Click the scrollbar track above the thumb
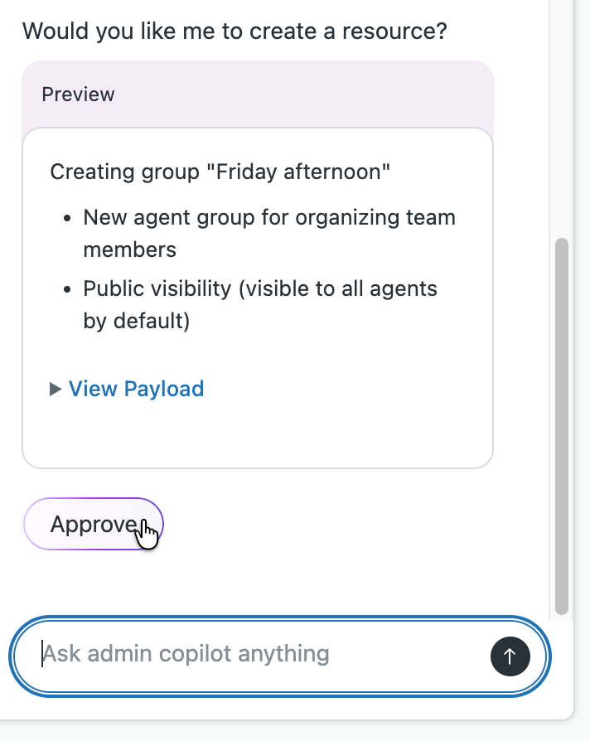 click(x=562, y=124)
